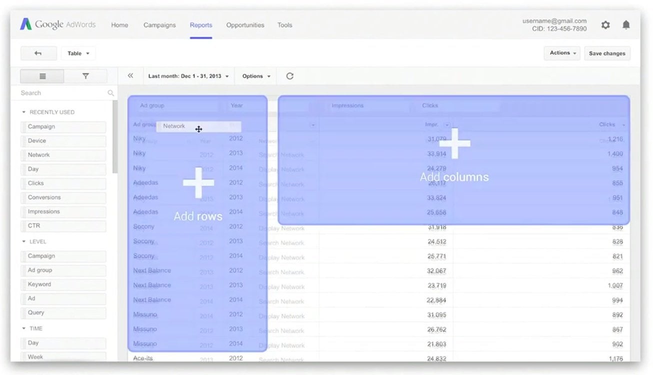Viewport: 653px width, 375px height.
Task: Refresh the report data
Action: (x=289, y=76)
